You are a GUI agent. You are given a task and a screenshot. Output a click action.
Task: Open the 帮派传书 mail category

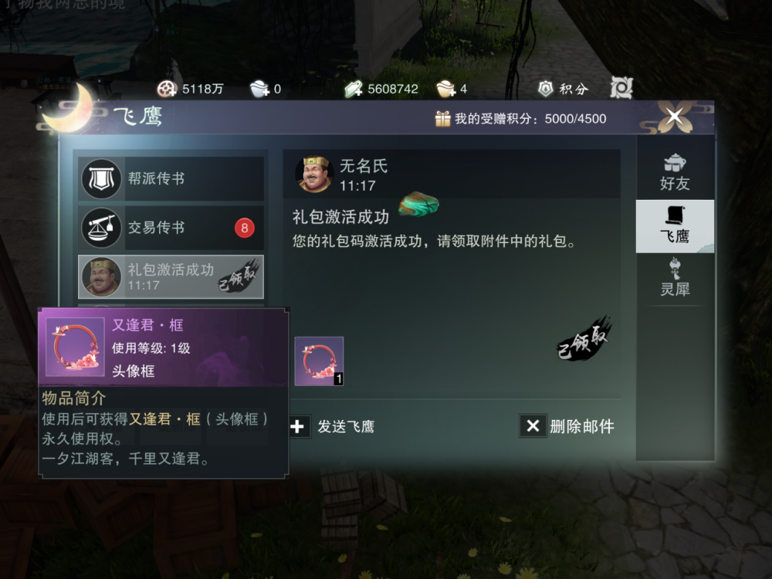171,178
